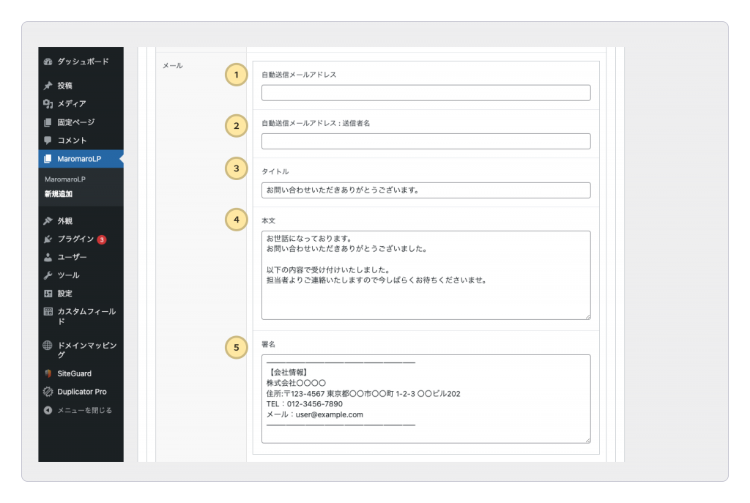Click the globe icon beside ドメインマッピング
This screenshot has height=503, width=750.
point(48,346)
